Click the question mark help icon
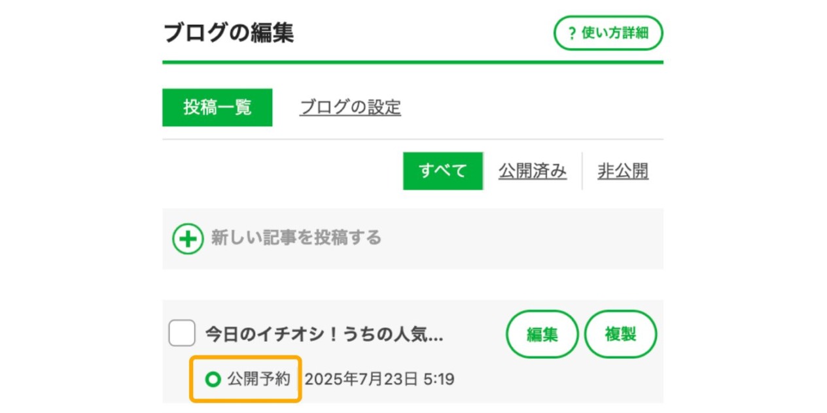The height and width of the screenshot is (413, 827). tap(572, 33)
